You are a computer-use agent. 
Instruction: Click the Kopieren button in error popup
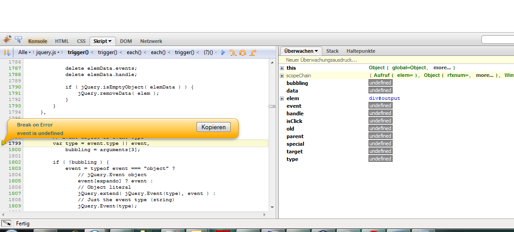point(214,127)
